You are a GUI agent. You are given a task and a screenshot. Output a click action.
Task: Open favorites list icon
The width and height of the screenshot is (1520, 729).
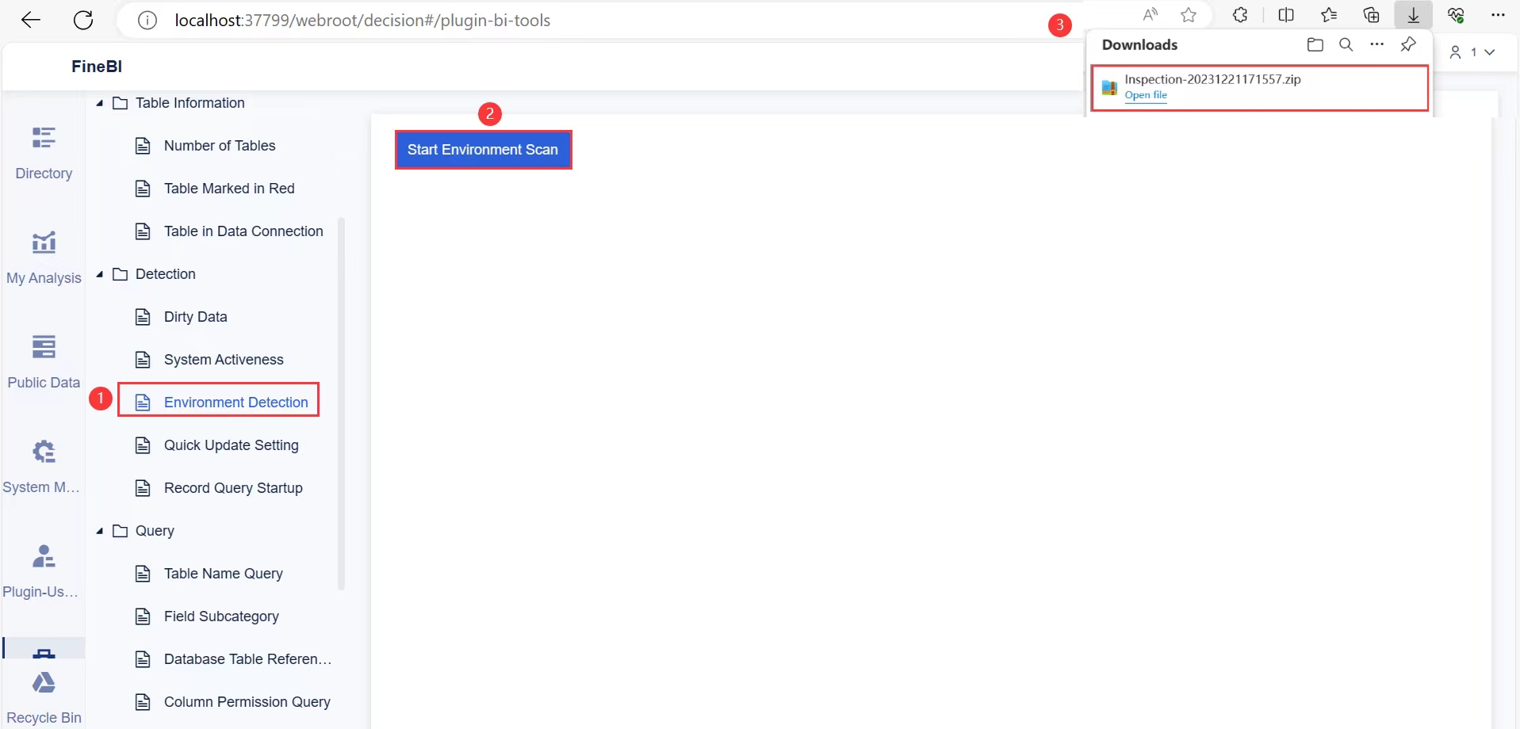coord(1329,15)
